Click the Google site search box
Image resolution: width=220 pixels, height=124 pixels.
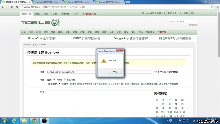point(183,21)
